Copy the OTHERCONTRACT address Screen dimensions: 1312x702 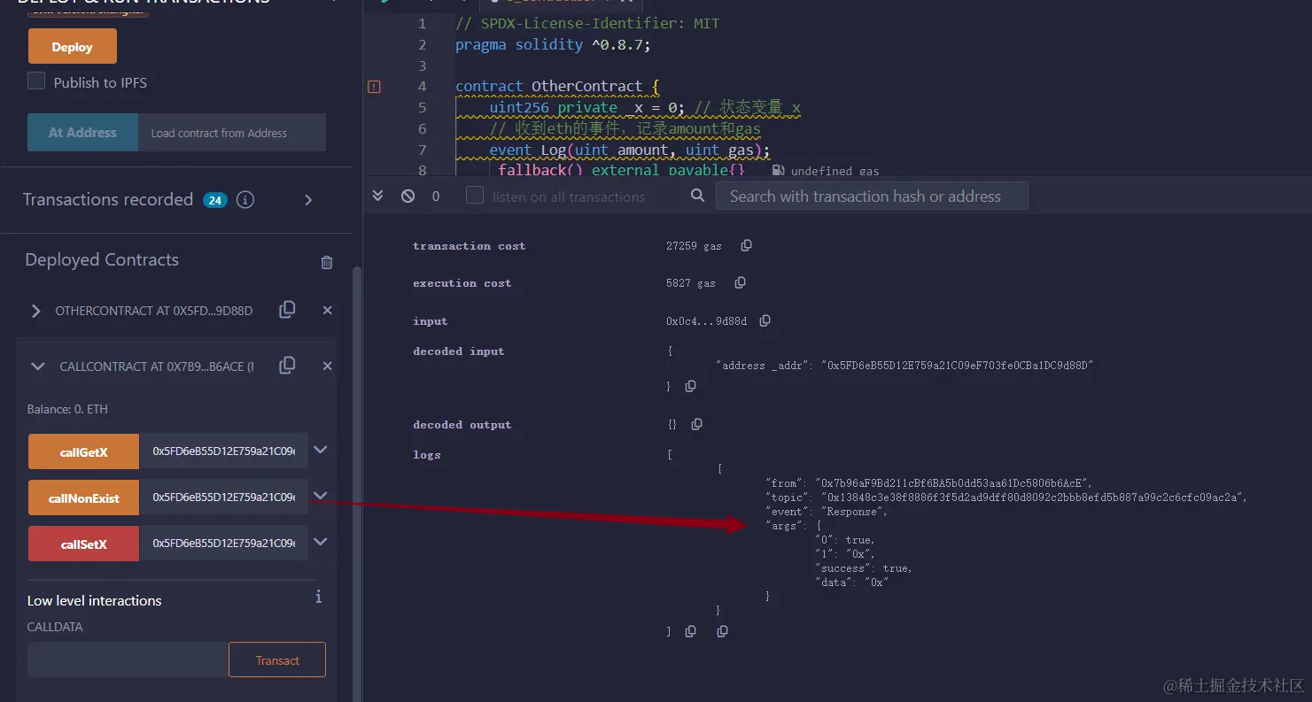287,310
